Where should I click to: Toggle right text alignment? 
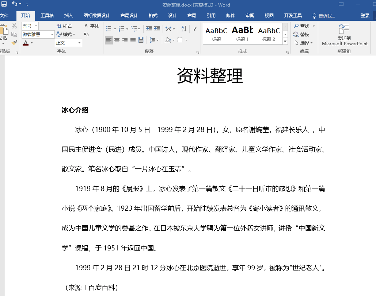125,40
